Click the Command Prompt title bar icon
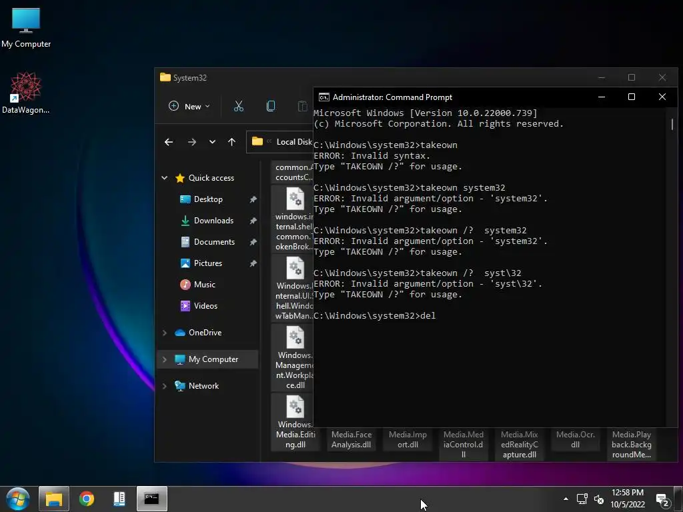The height and width of the screenshot is (512, 683). pos(324,97)
